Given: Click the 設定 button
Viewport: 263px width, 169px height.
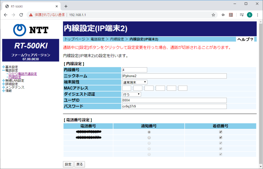Looking at the screenshot, I should coord(68,164).
